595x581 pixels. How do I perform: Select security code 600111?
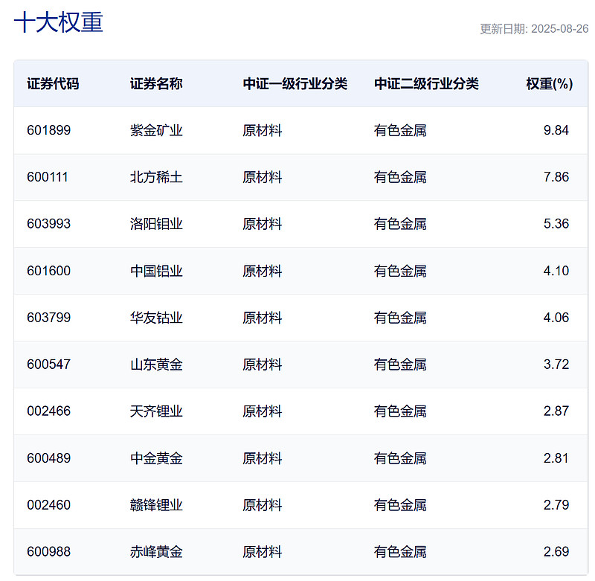click(48, 177)
